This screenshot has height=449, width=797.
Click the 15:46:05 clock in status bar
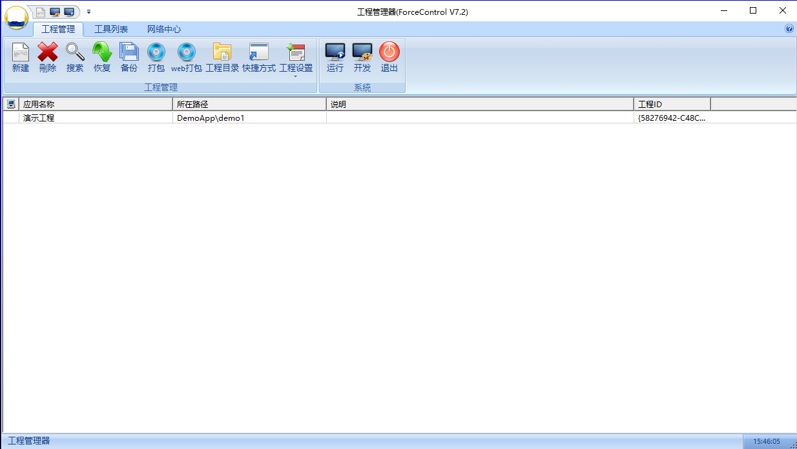767,441
